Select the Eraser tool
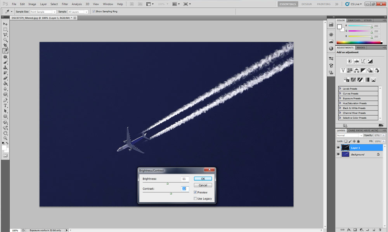Screen dimensions: 388x232 [x=5, y=78]
